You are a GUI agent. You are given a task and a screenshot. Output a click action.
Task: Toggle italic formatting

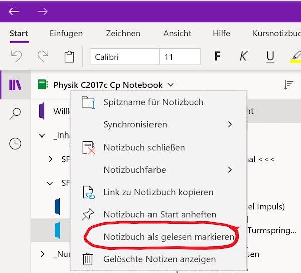tap(243, 56)
